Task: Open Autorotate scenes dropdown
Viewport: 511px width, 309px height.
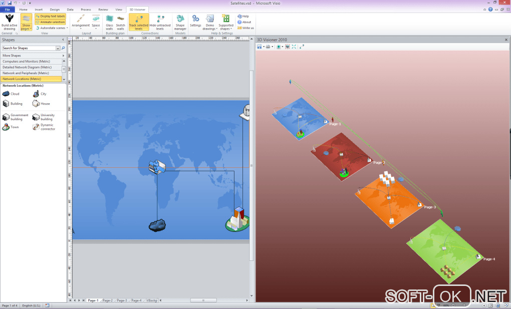Action: 52,28
